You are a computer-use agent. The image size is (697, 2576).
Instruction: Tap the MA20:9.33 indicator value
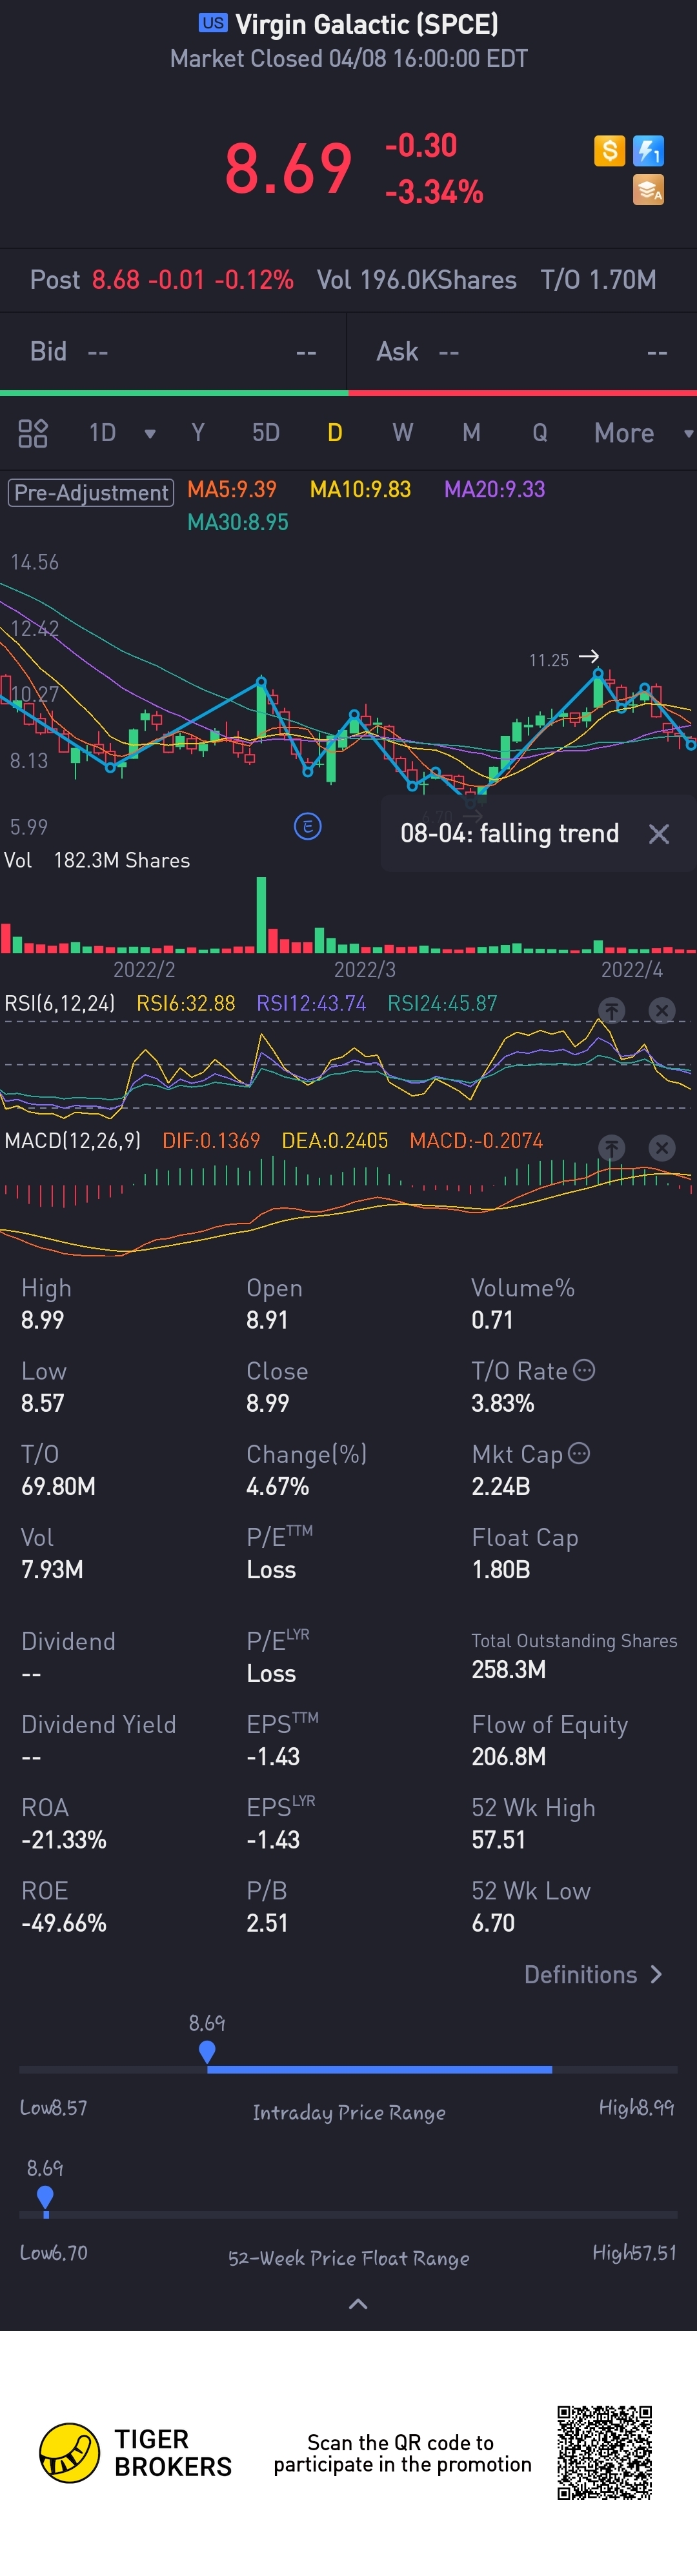495,489
